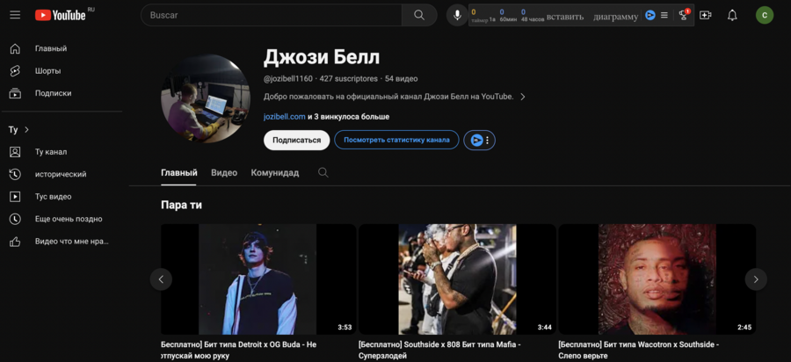The image size is (791, 362).
Task: Open исторический in the sidebar
Action: click(62, 175)
